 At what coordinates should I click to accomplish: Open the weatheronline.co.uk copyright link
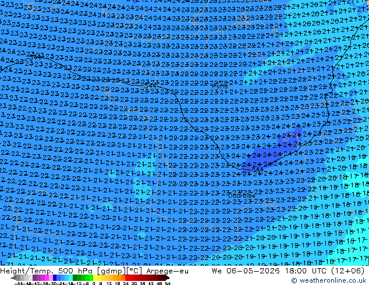click(329, 280)
